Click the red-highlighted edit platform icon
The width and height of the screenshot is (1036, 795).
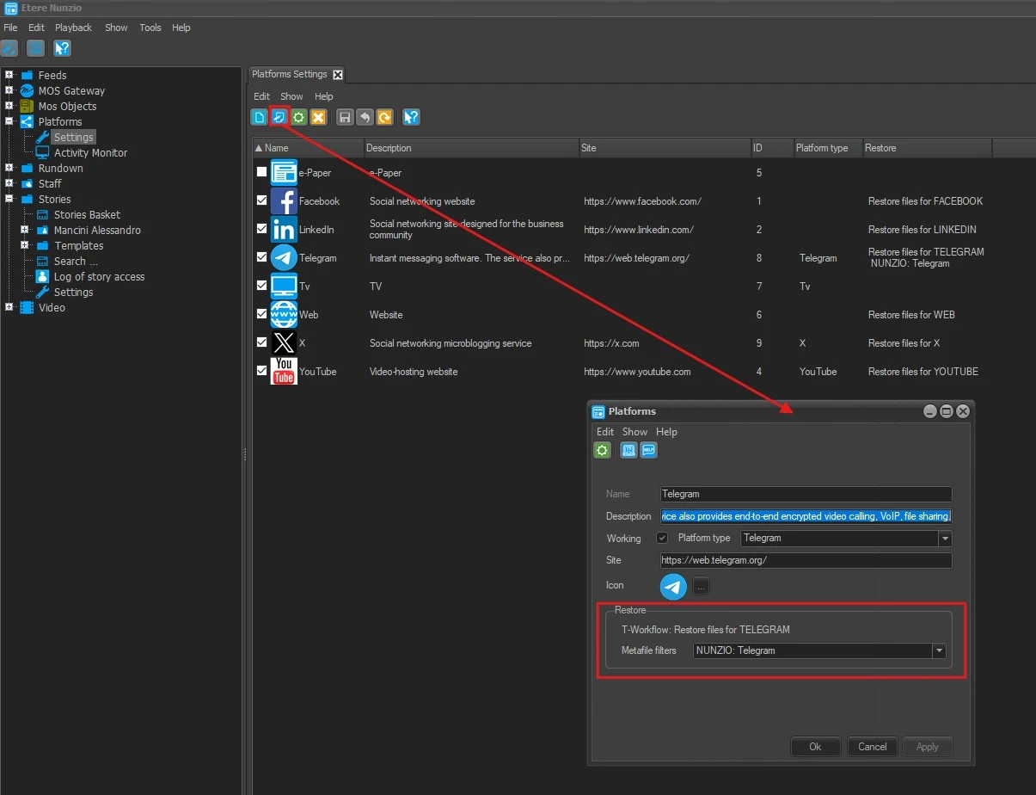pos(279,118)
